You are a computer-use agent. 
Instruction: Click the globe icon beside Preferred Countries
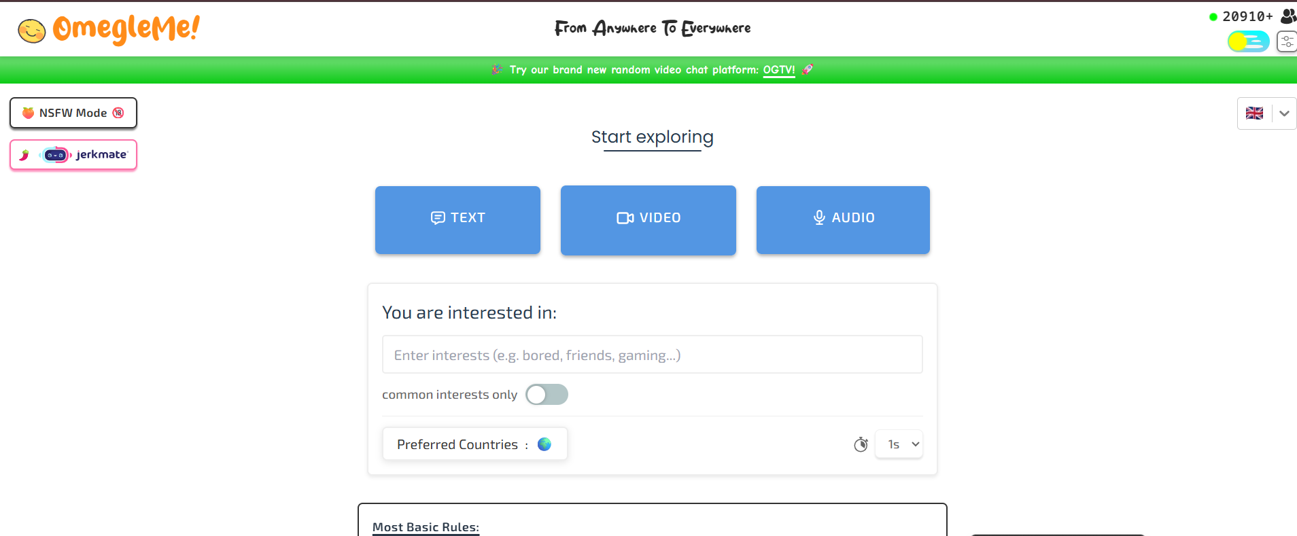tap(544, 444)
